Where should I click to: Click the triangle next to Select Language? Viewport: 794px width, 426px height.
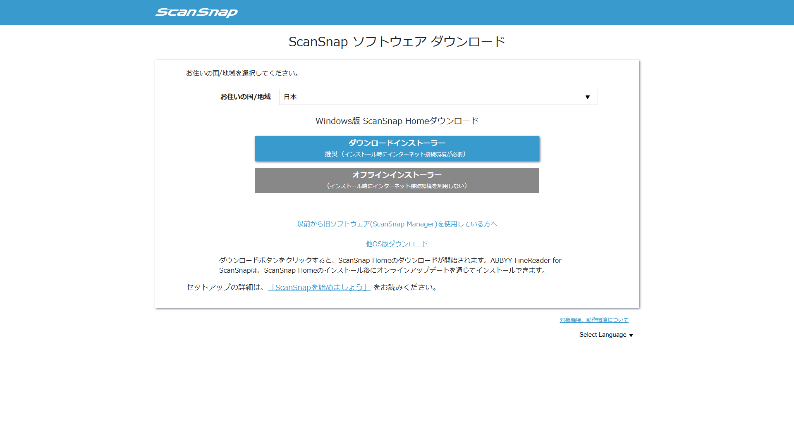(x=631, y=336)
